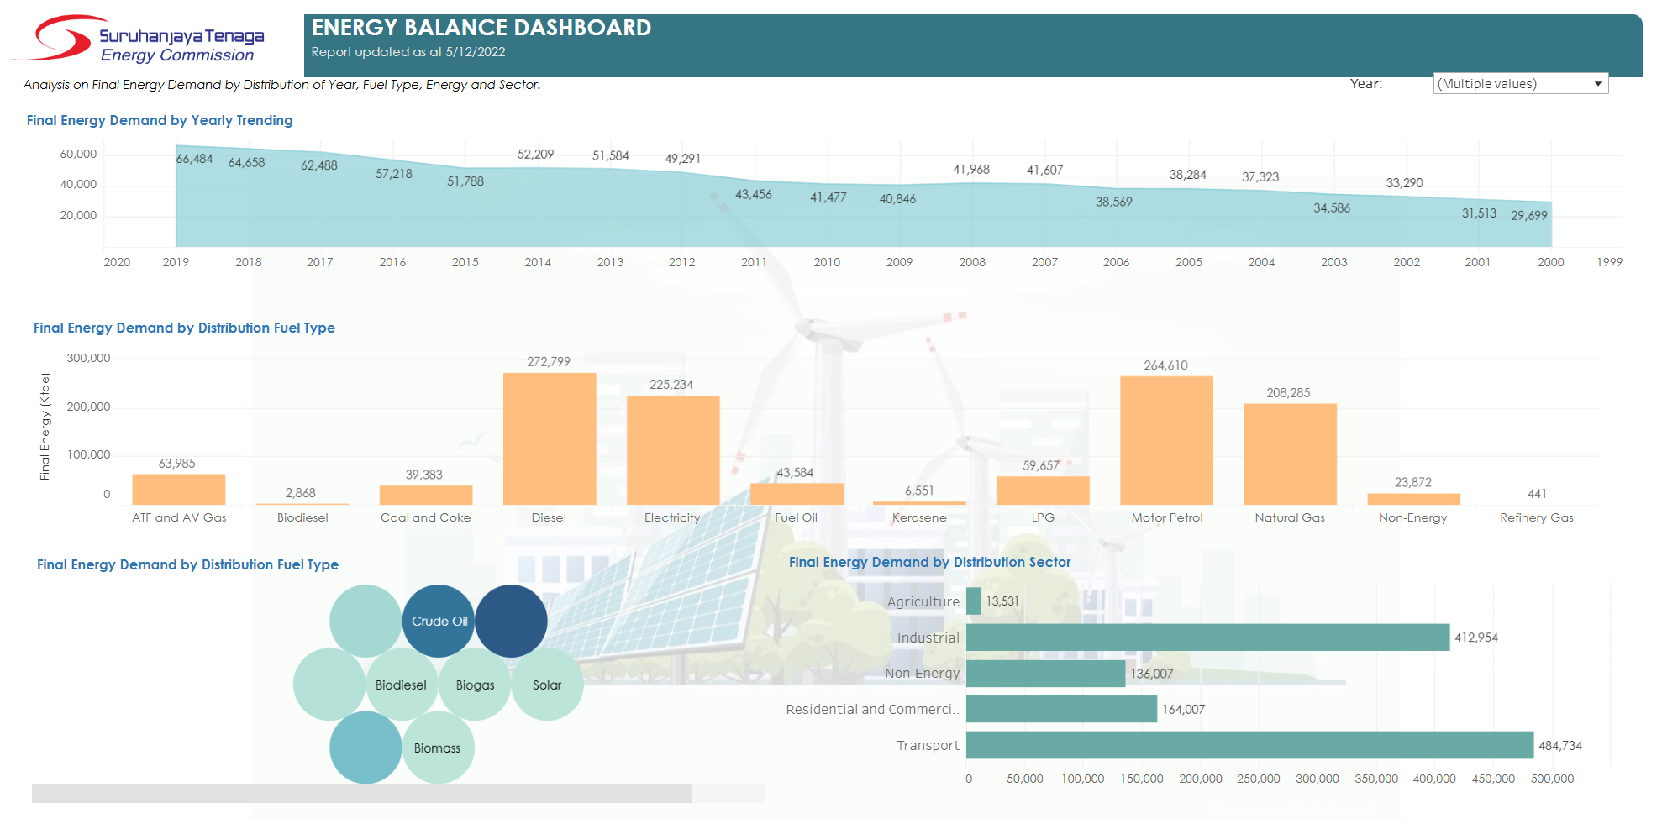Click the Final Energy Demand by Distribution Sector title
The width and height of the screenshot is (1662, 824).
pos(929,562)
